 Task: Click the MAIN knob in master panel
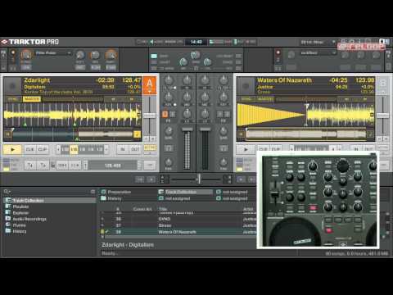coord(196,56)
